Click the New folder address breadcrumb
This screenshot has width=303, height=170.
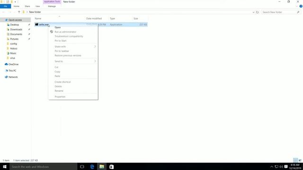click(x=35, y=12)
